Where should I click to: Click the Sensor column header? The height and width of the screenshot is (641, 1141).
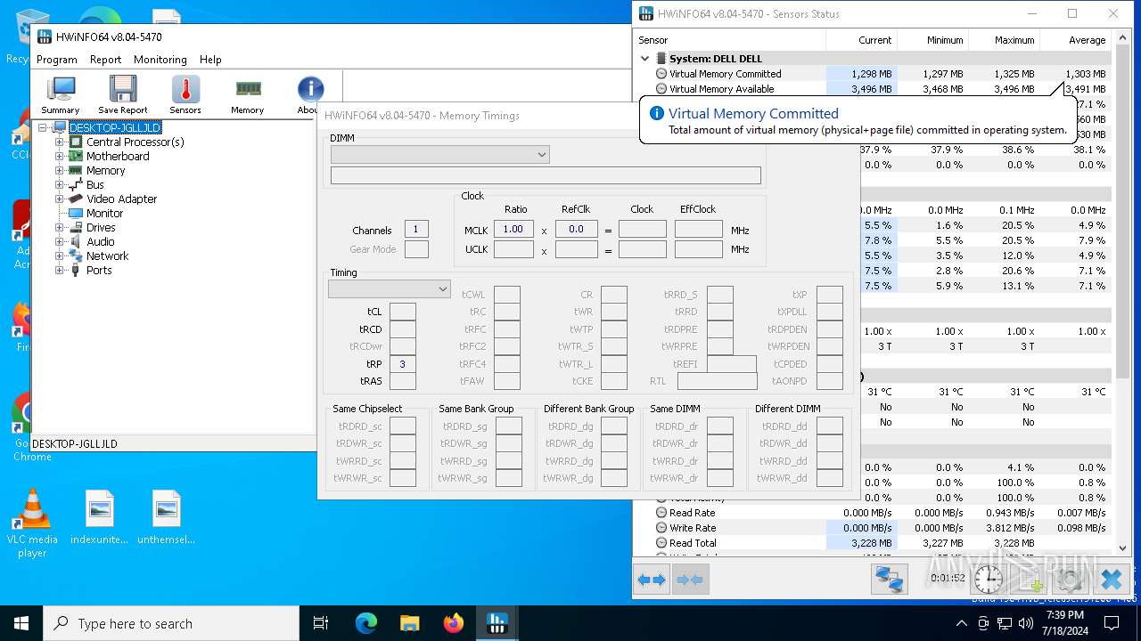[x=730, y=40]
